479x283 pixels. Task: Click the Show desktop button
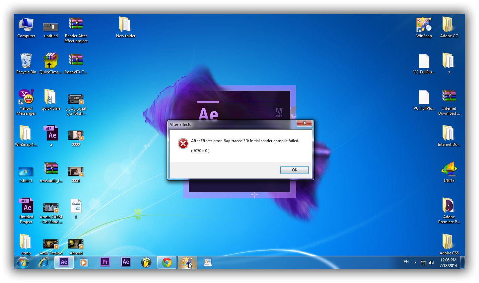pyautogui.click(x=463, y=262)
